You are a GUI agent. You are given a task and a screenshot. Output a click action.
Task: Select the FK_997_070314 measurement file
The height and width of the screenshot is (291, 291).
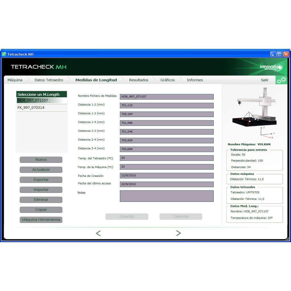click(31, 107)
